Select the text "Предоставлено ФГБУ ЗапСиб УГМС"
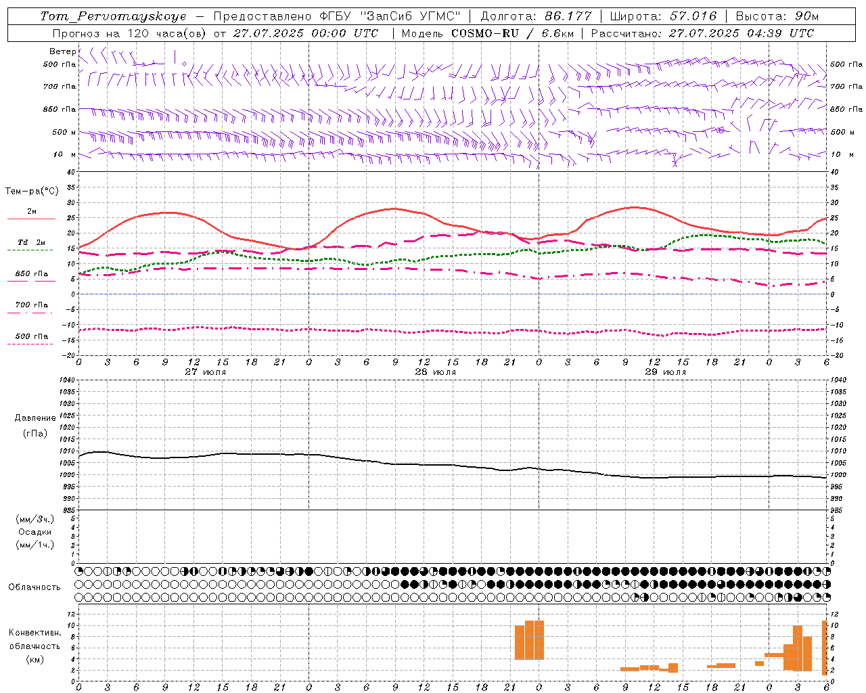 pos(337,16)
